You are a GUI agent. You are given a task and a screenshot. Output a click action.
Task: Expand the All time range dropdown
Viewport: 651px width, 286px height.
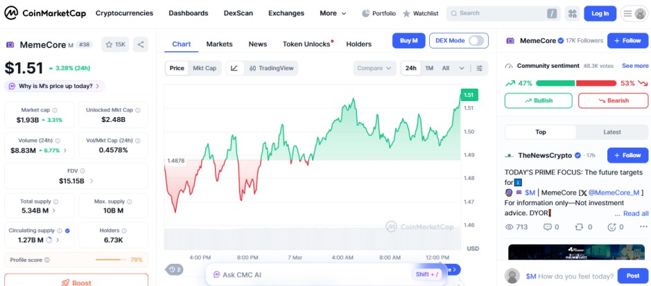click(452, 69)
